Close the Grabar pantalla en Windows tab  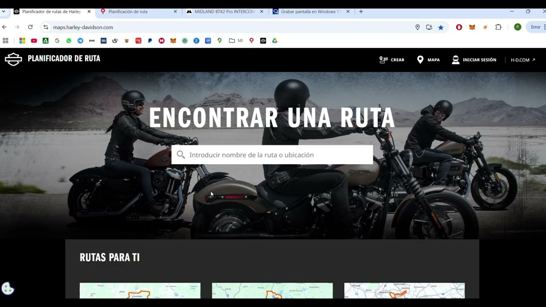point(348,12)
